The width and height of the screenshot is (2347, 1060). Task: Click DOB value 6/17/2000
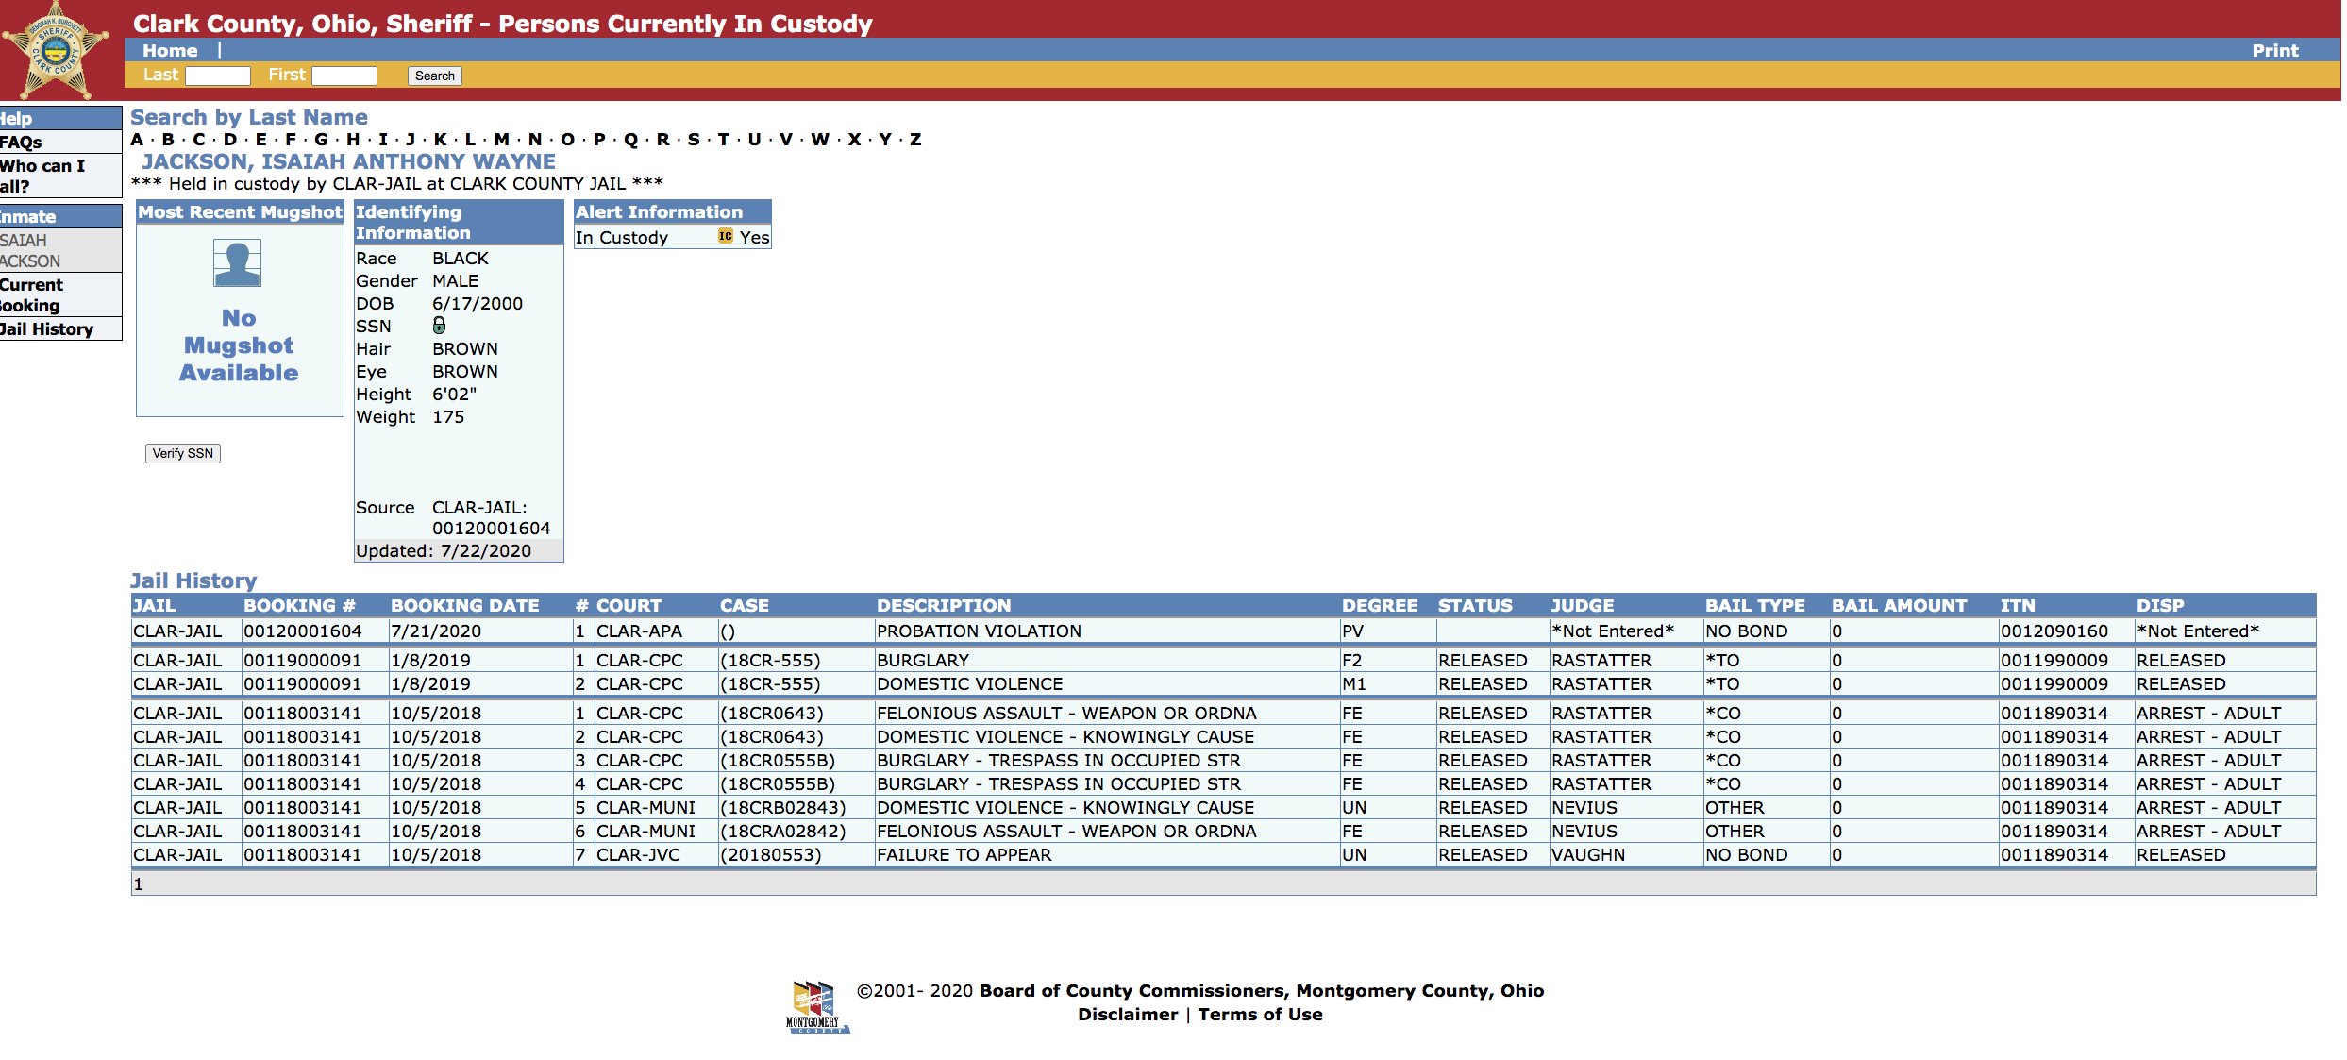tap(478, 304)
